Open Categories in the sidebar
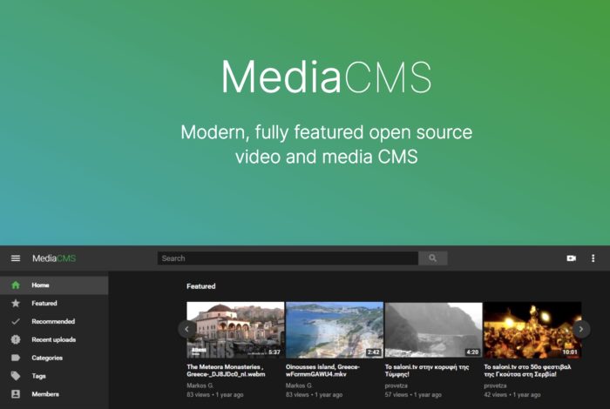Viewport: 610px width, 409px height. tap(54, 358)
